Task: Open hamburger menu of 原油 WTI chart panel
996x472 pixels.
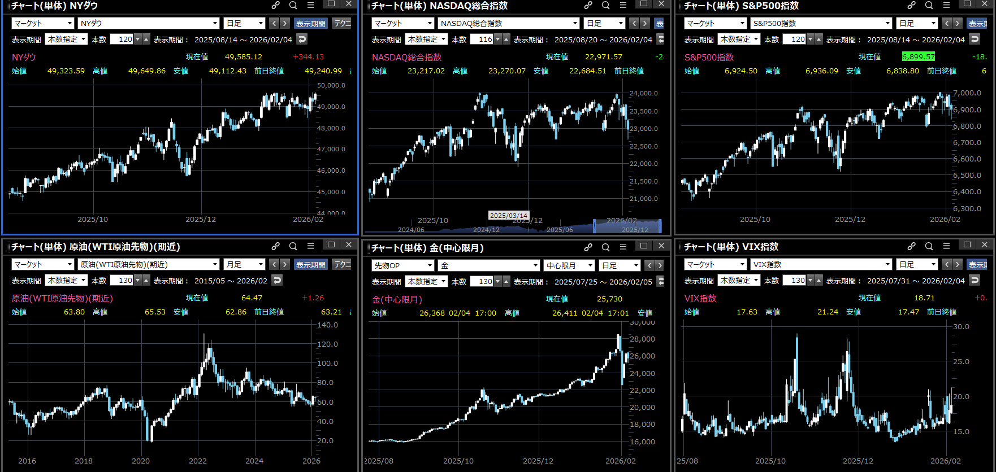Action: [310, 246]
